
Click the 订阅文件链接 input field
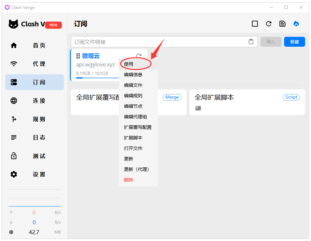click(159, 42)
